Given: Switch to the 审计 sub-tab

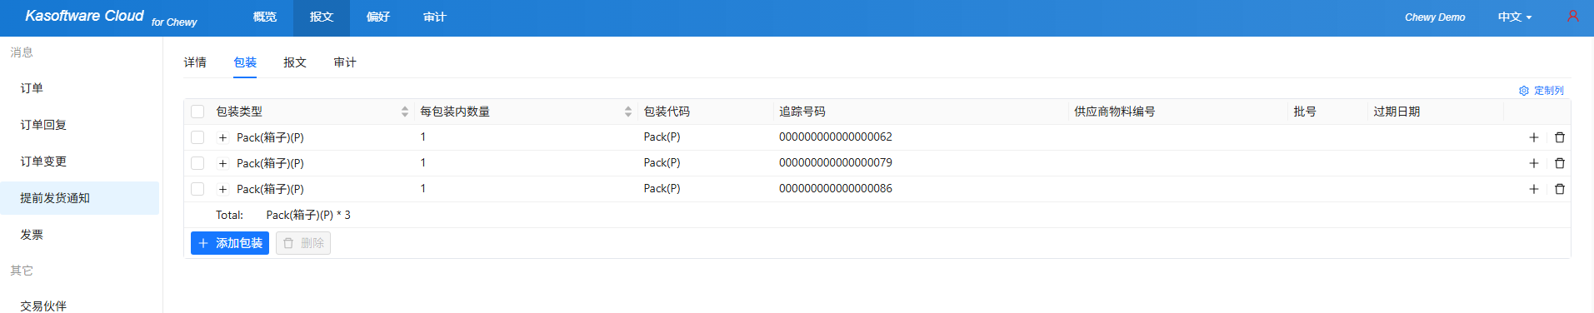Looking at the screenshot, I should (x=345, y=62).
